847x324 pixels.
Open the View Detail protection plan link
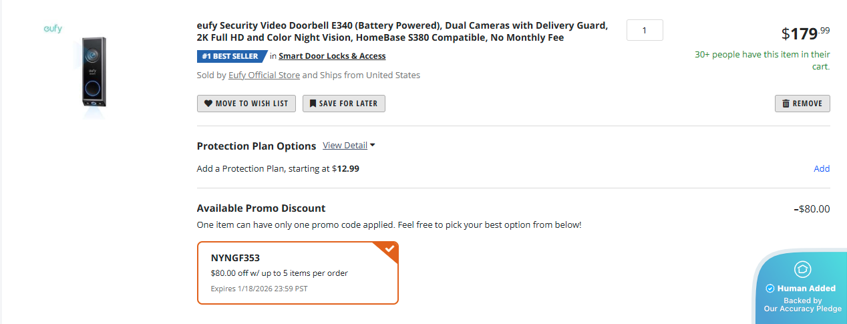point(345,145)
